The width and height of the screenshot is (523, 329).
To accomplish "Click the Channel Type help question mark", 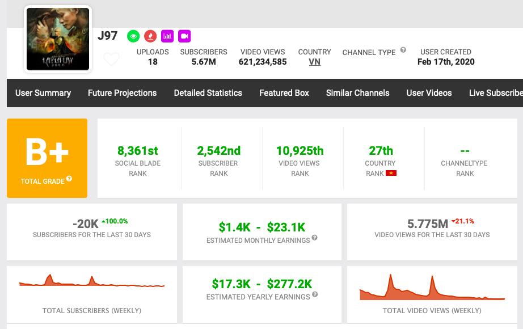I will pyautogui.click(x=403, y=50).
